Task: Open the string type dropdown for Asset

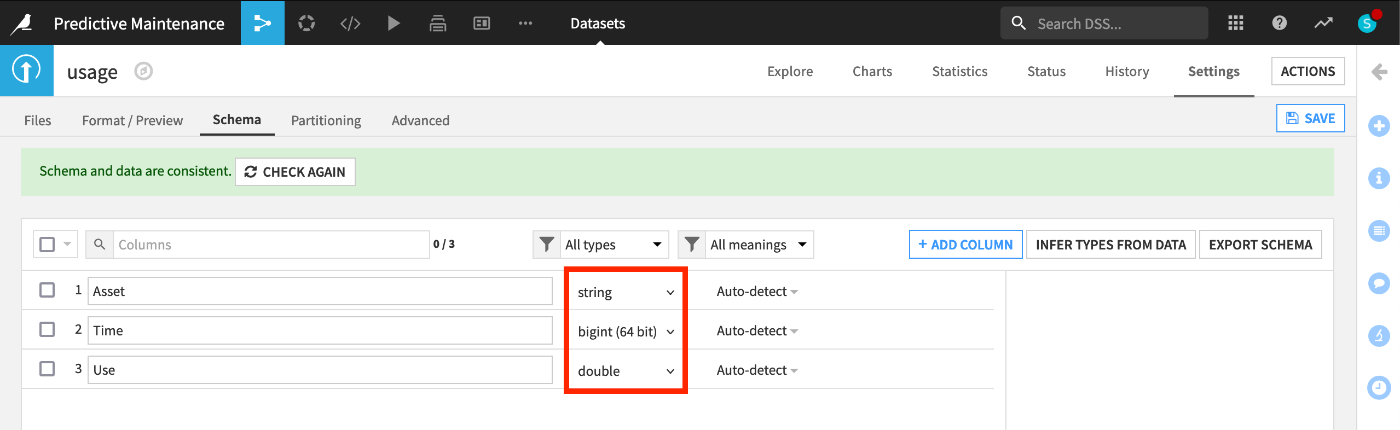Action: coord(626,292)
